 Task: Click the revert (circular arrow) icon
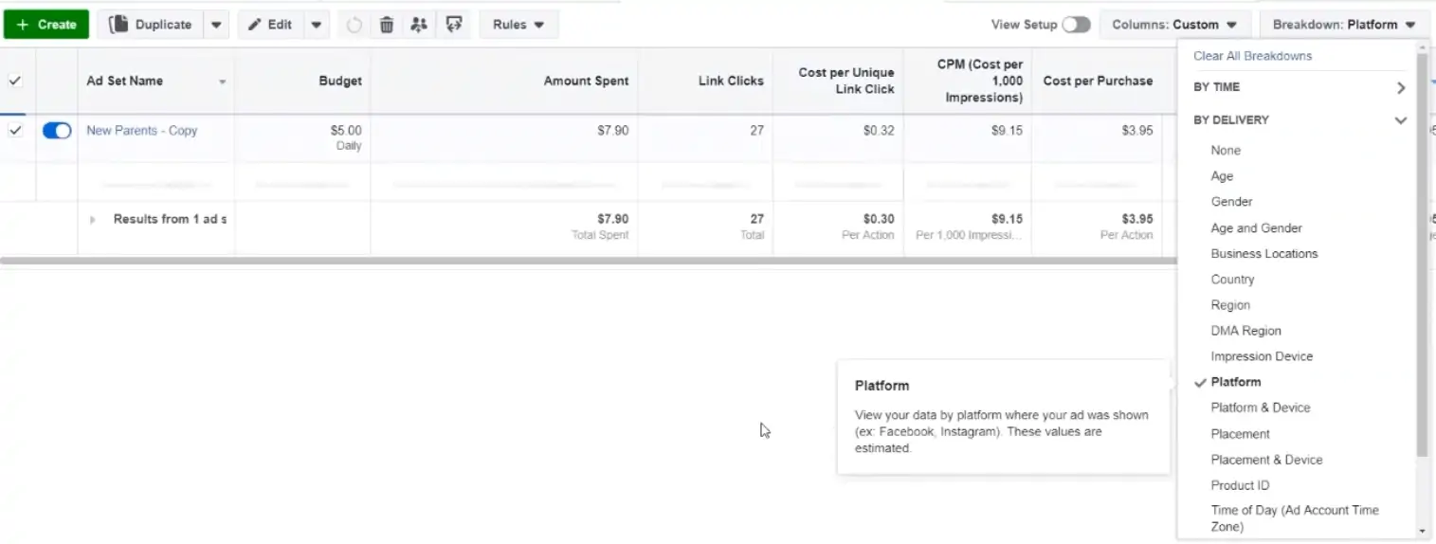[x=354, y=25]
